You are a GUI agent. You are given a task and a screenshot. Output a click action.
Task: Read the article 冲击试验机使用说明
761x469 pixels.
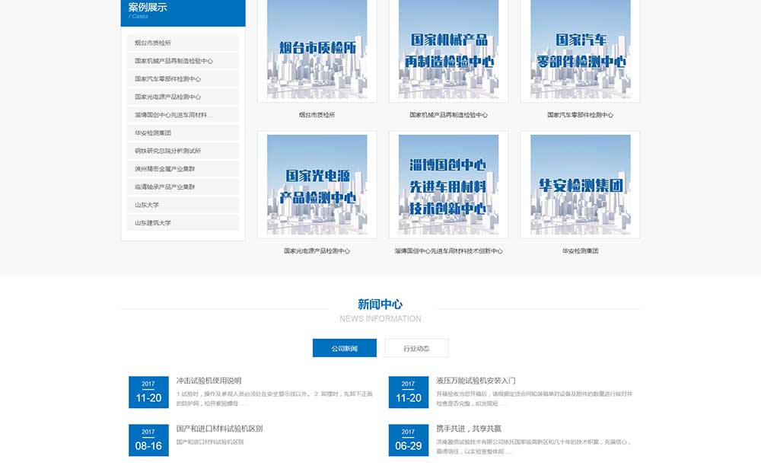pos(209,381)
